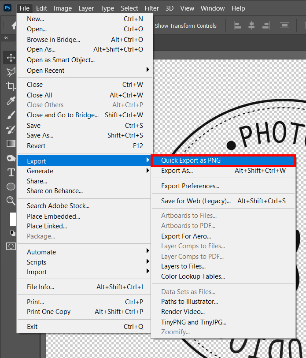Select the Eyedropper tool

(x=11, y=101)
